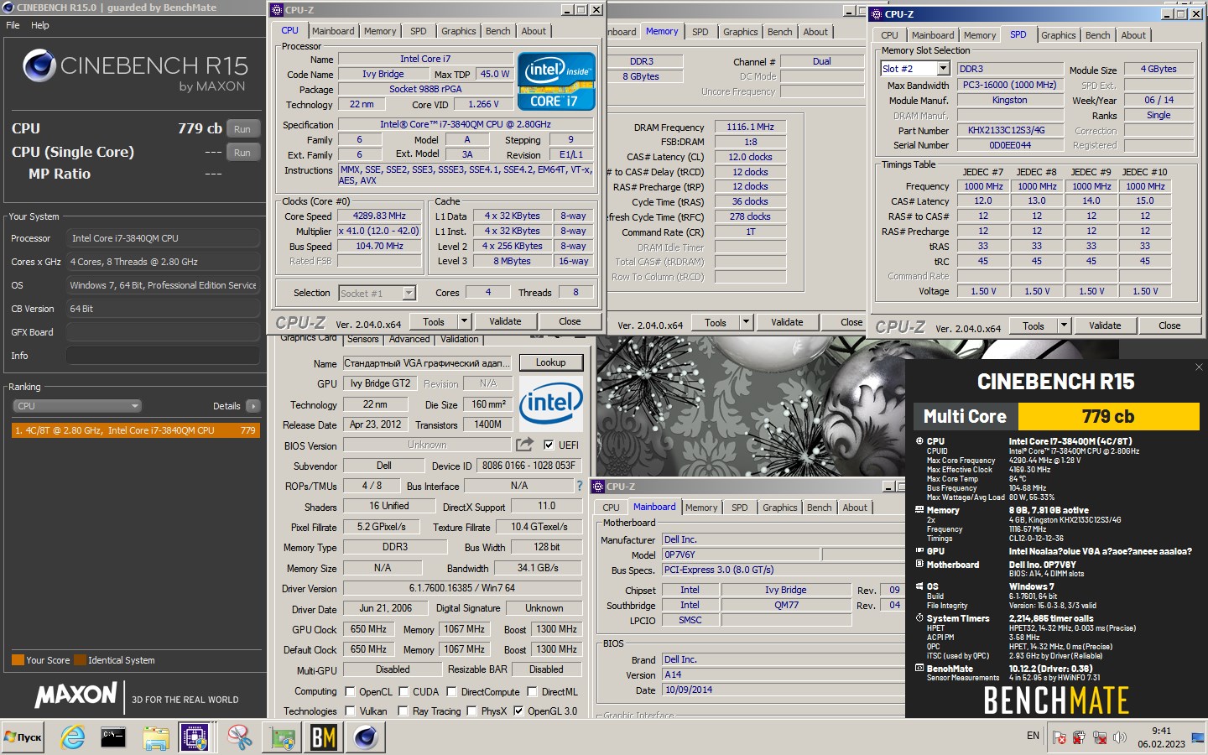Run the CPU benchmark in Cinebench
Screen dimensions: 1208x755
pos(242,129)
